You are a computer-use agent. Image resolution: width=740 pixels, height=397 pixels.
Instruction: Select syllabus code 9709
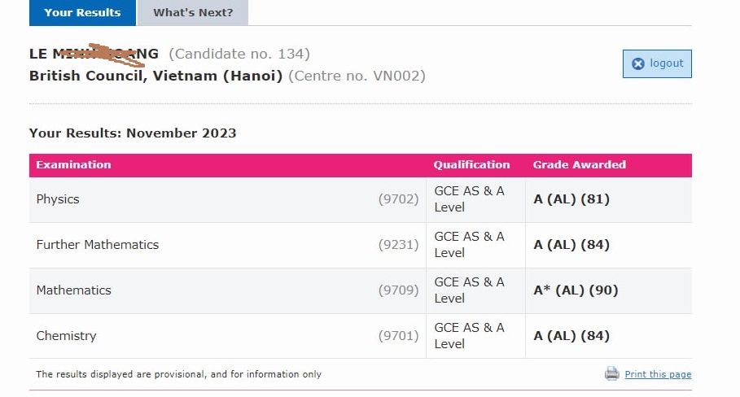[398, 290]
